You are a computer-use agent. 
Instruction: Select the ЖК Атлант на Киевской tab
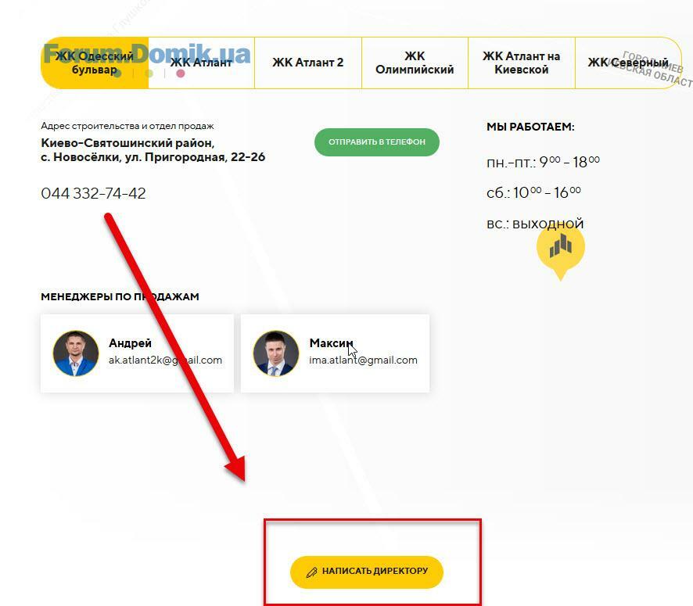point(522,63)
